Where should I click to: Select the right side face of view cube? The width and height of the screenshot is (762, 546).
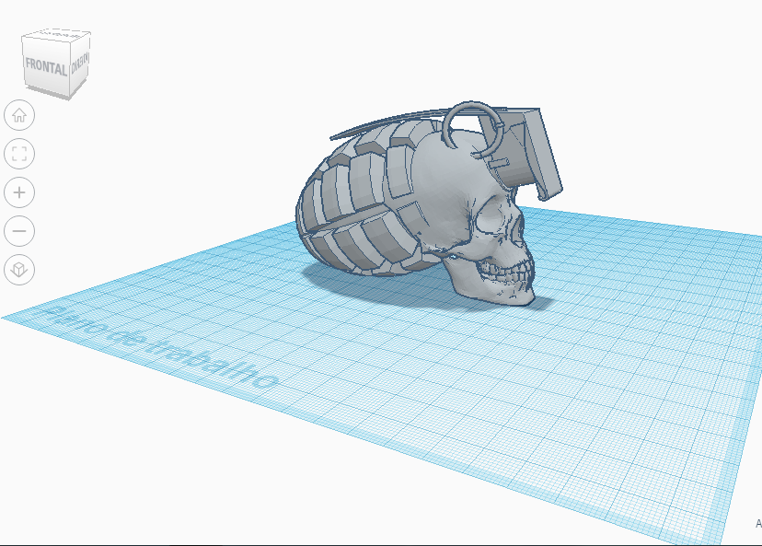(80, 62)
